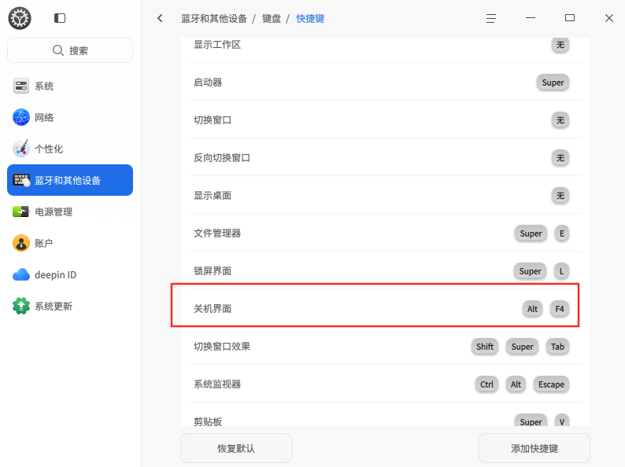
Task: Click the 账户 user icon
Action: tap(21, 243)
